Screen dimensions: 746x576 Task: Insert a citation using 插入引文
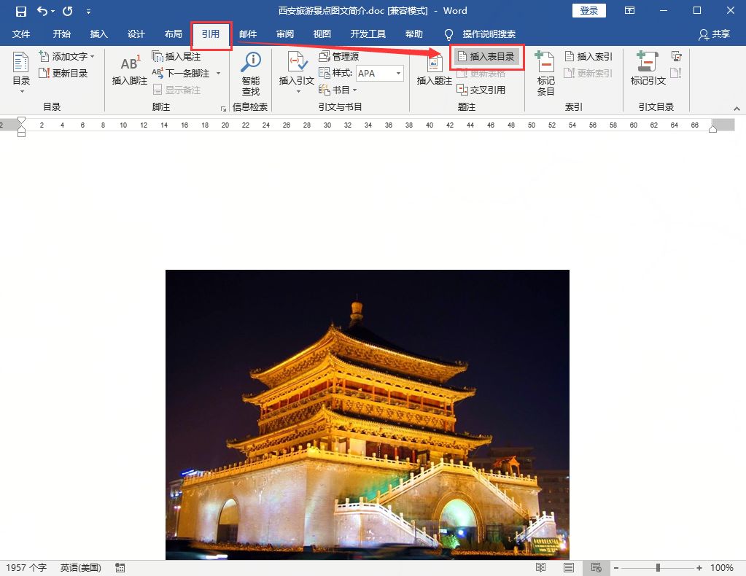coord(295,73)
